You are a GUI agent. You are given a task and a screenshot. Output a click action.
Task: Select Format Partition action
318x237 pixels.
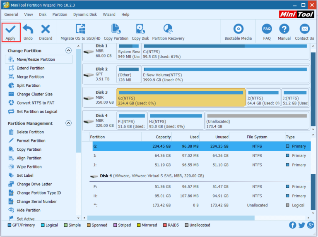coord(31,141)
